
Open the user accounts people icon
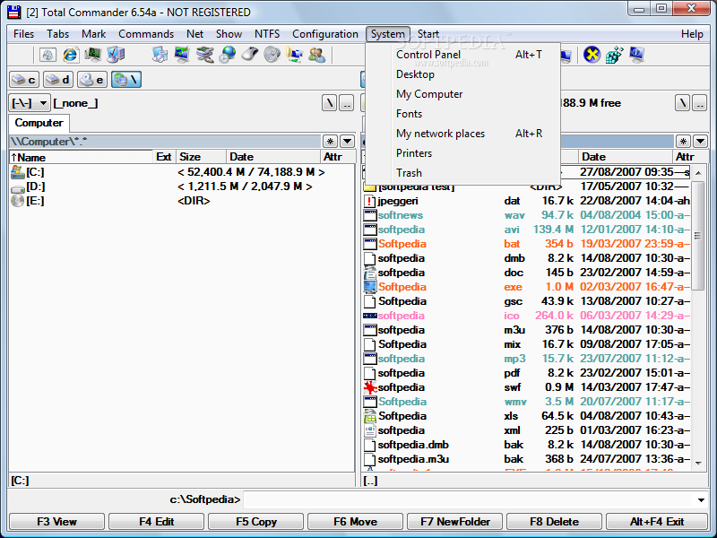[317, 55]
